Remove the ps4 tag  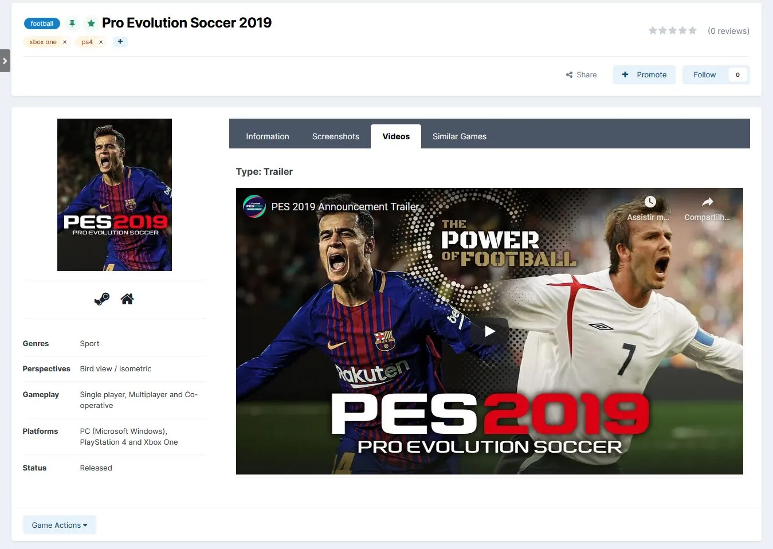[x=101, y=42]
